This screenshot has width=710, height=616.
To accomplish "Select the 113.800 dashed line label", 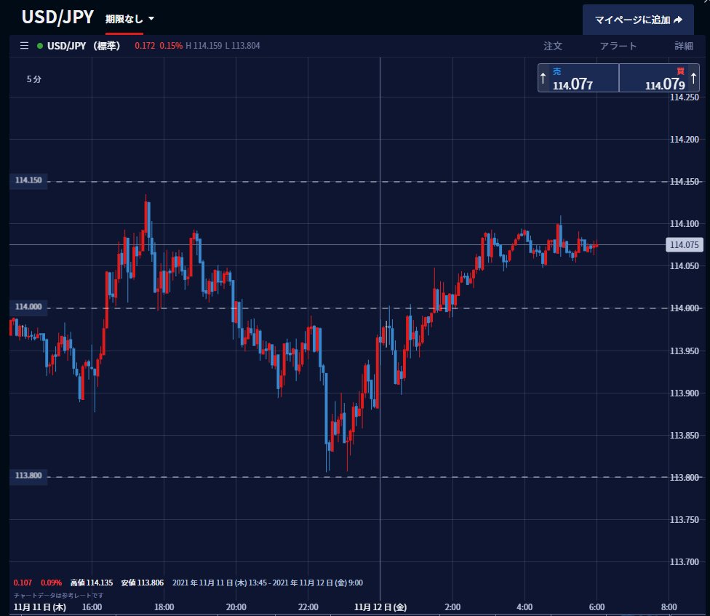I will pos(28,476).
